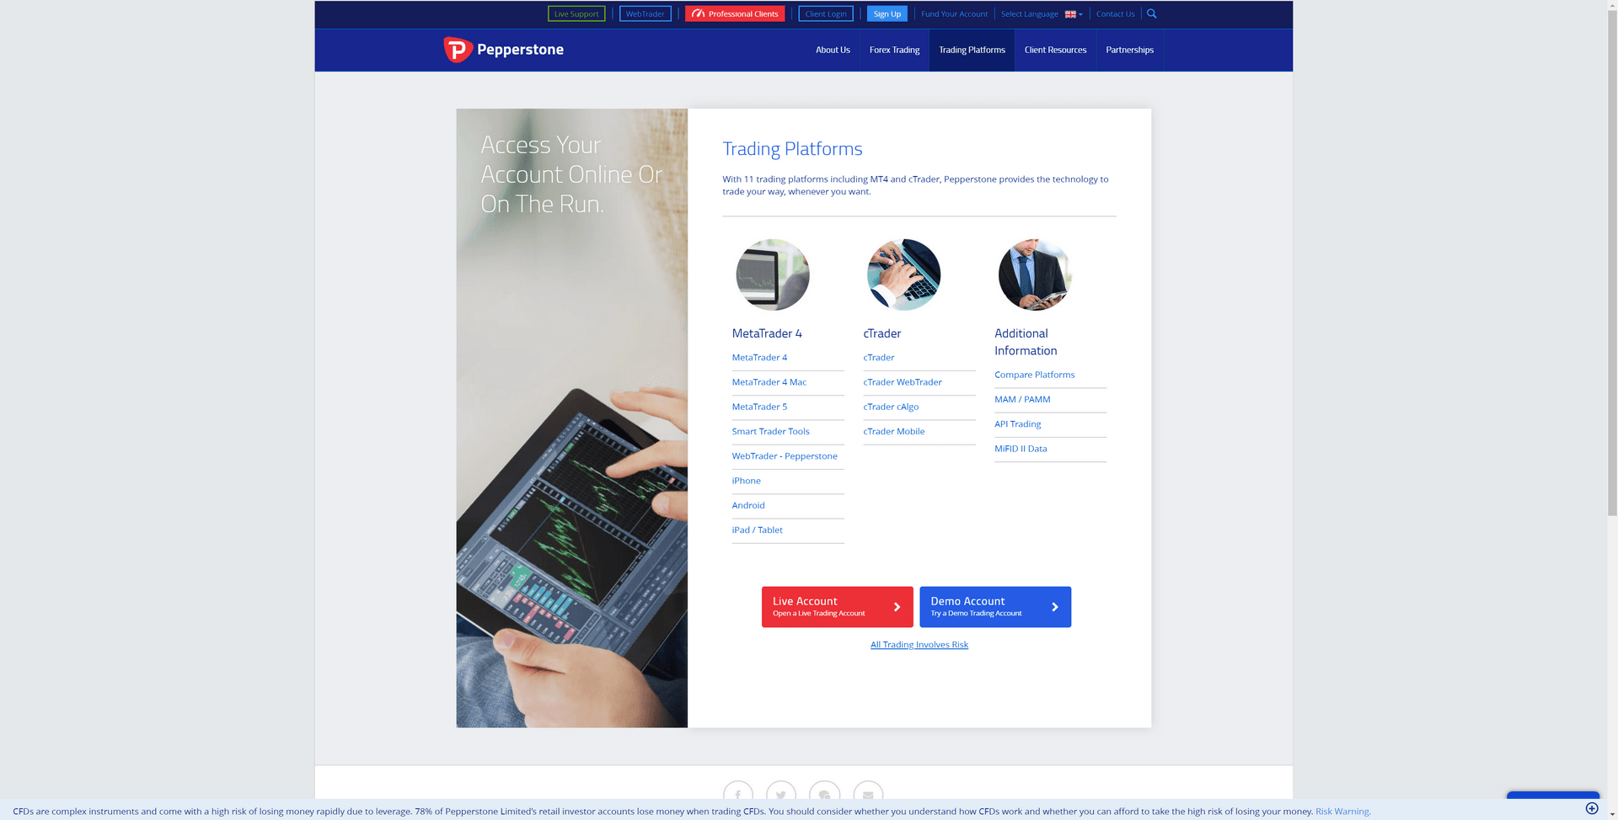The image size is (1618, 820).
Task: Click the Additional Information circular image
Action: 1035,274
